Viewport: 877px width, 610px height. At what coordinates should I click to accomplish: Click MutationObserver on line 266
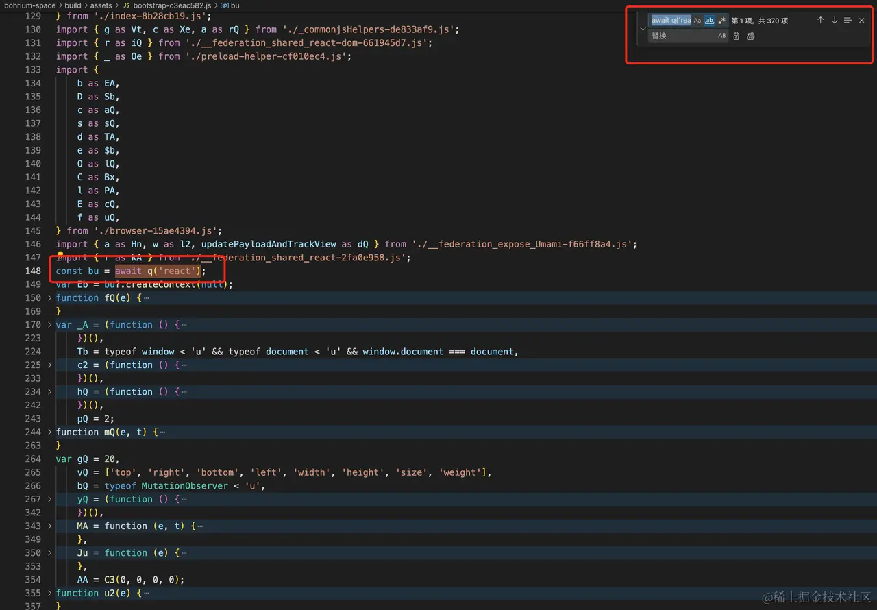coord(185,485)
